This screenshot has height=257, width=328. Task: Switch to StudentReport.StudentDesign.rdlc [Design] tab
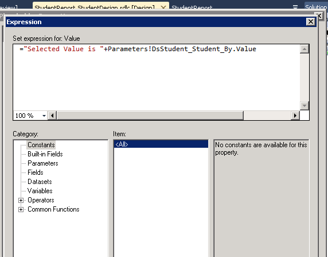(95, 7)
